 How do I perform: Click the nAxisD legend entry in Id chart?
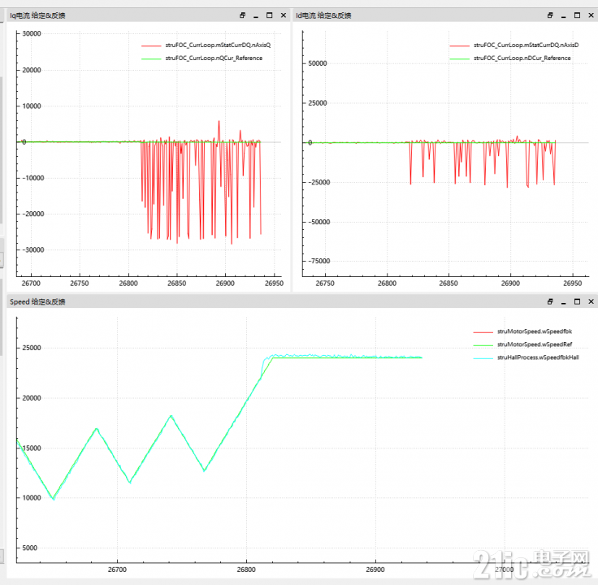point(526,45)
